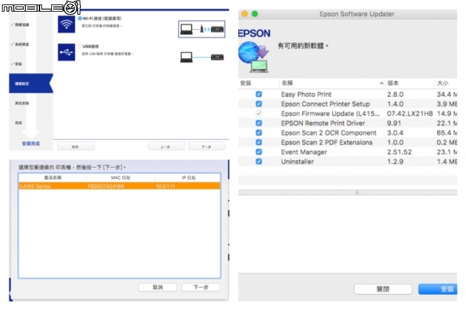Click the 安裝 column header
This screenshot has height=311, width=466.
click(258, 83)
